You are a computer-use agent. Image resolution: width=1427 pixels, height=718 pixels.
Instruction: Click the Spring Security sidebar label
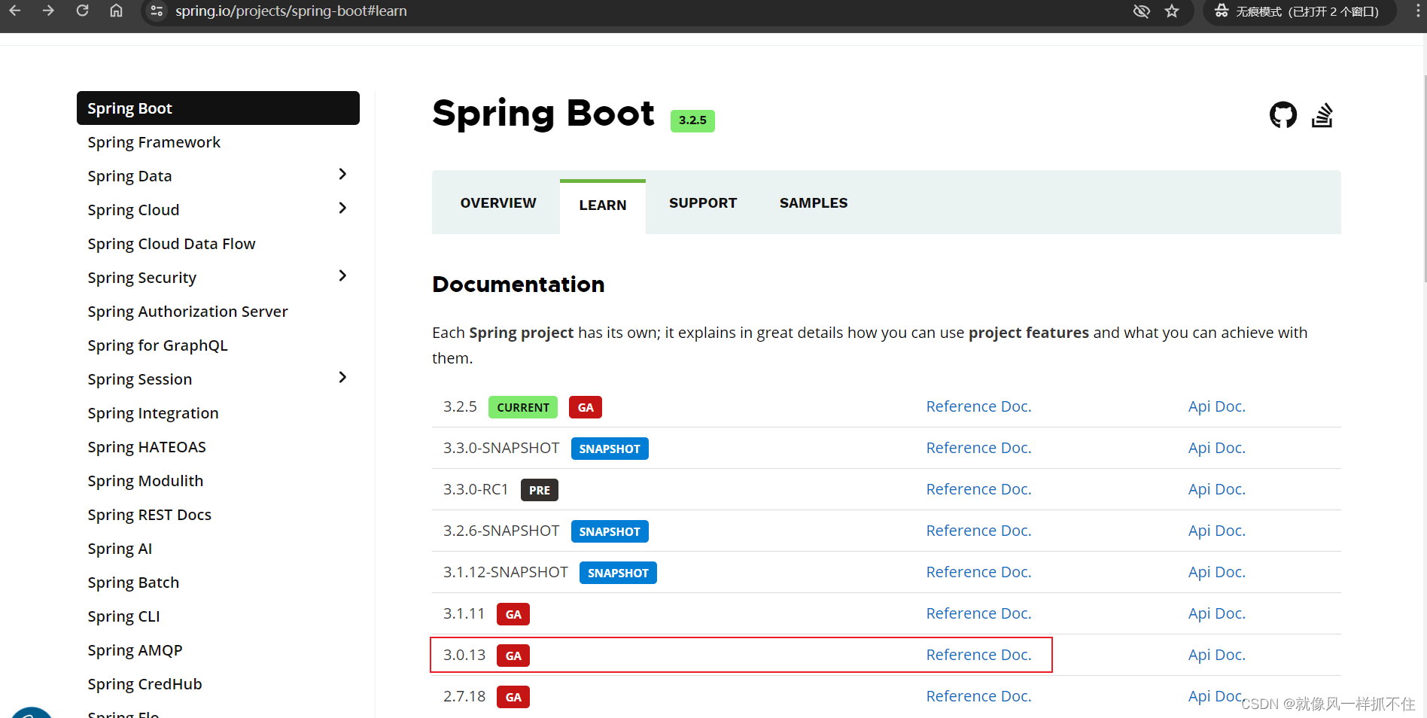(x=141, y=278)
